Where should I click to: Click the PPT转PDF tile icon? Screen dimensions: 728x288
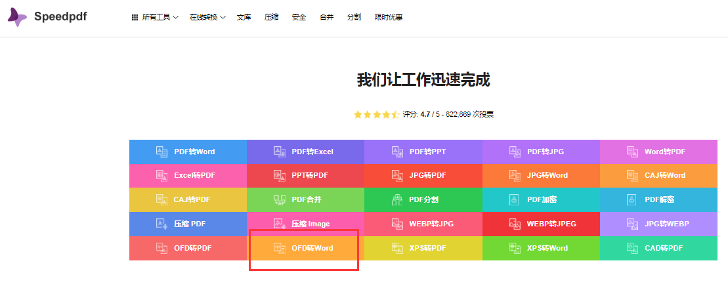[280, 176]
